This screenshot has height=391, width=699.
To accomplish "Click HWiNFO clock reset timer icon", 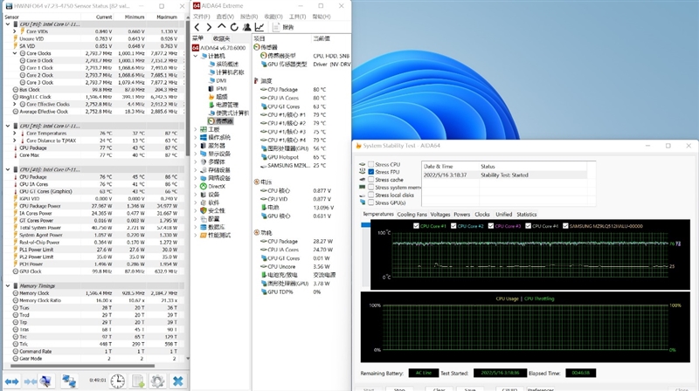I will 118,381.
